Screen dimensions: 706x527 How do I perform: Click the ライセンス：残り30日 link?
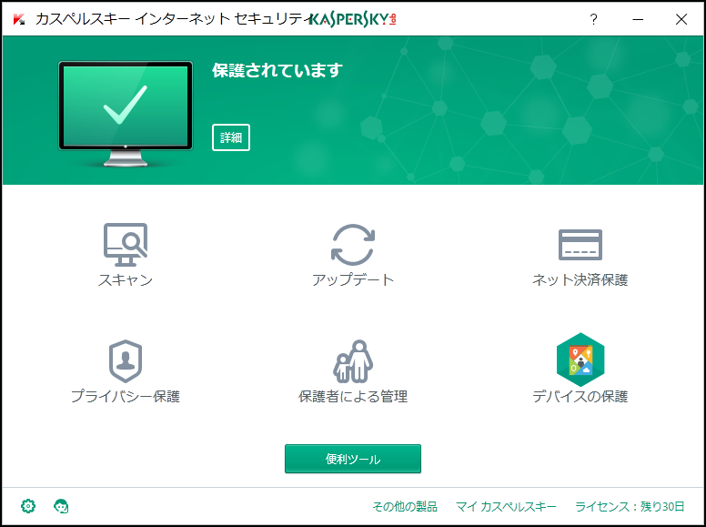click(x=630, y=507)
